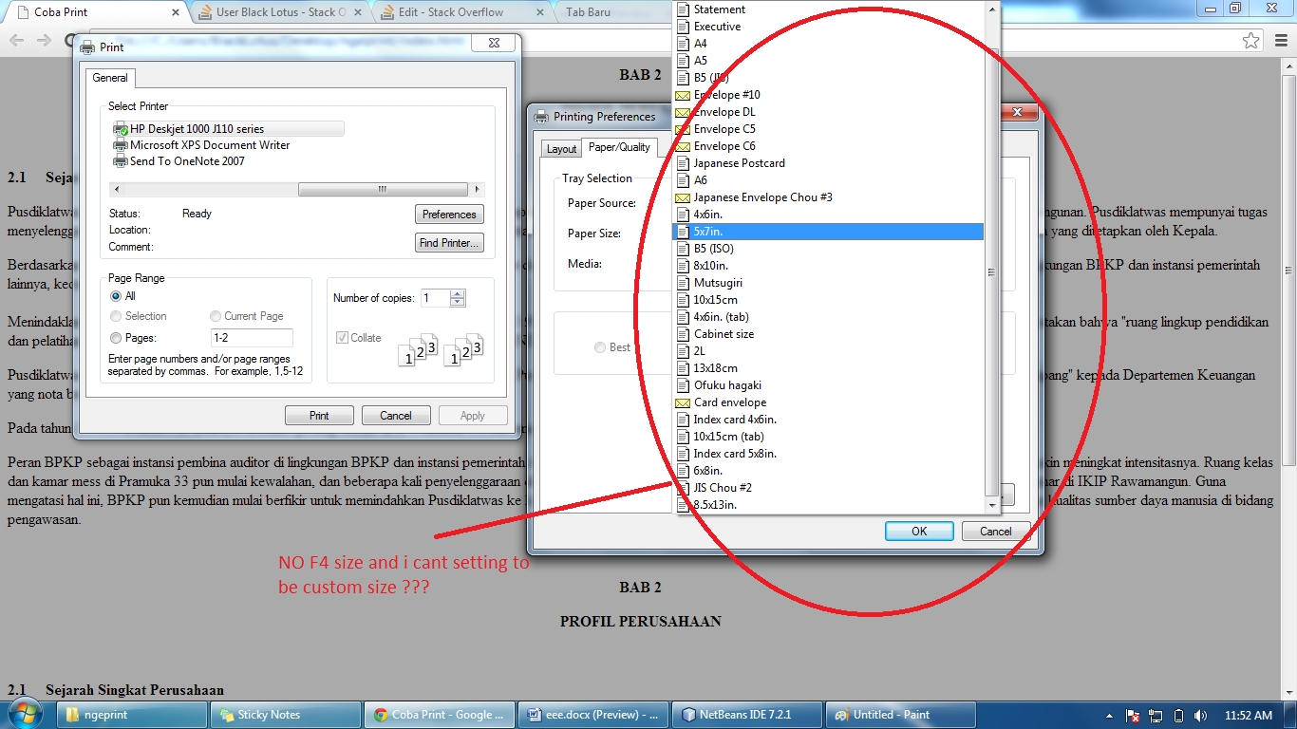The height and width of the screenshot is (729, 1297).
Task: Show hidden tray icons arrow
Action: (1110, 716)
